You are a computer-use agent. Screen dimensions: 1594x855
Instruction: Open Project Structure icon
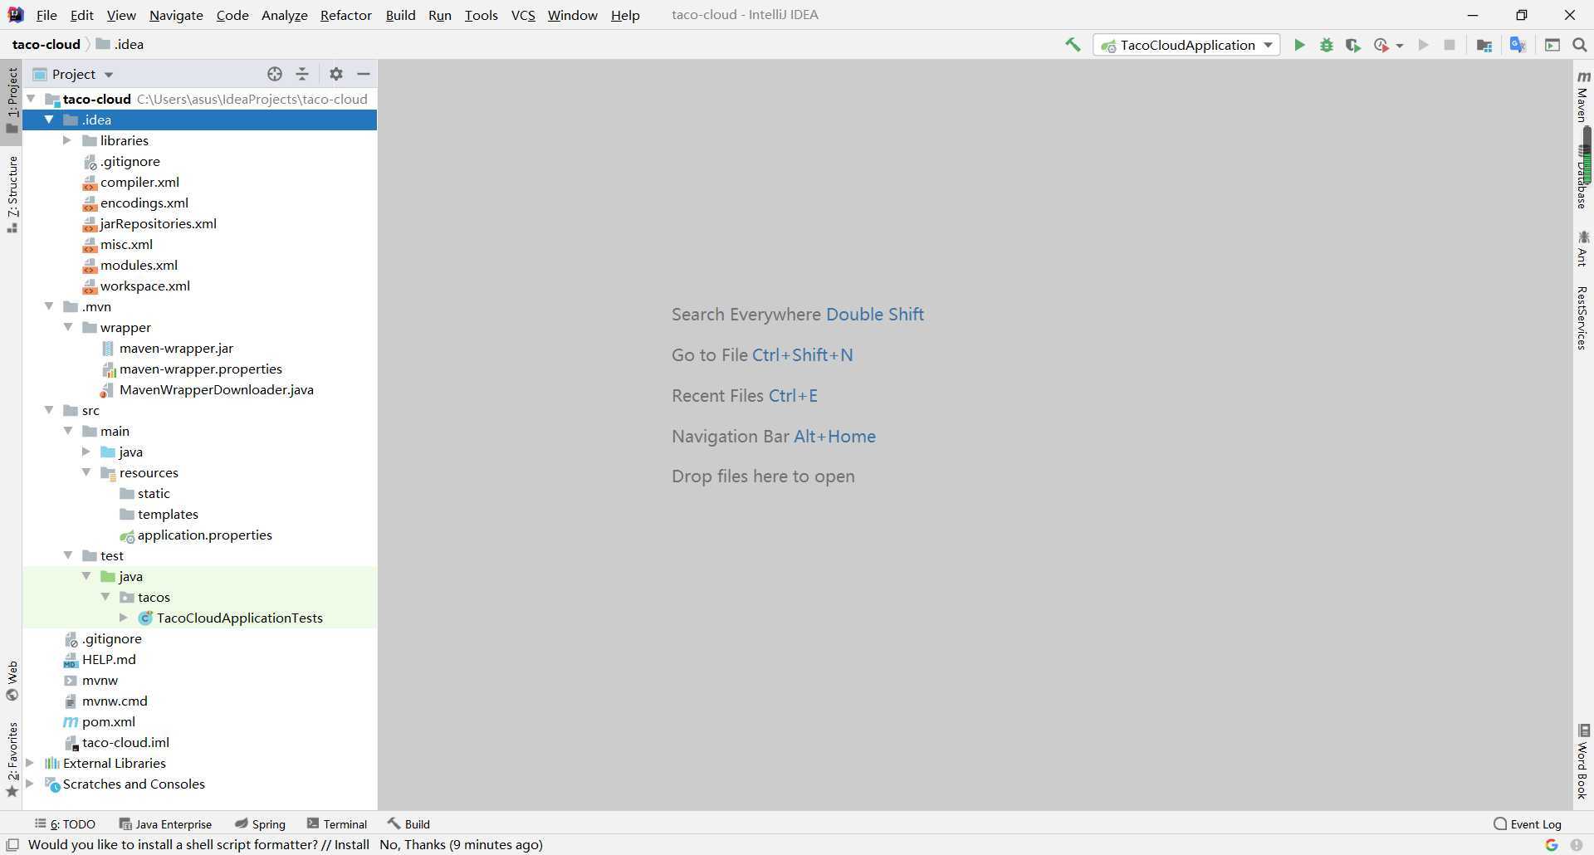pyautogui.click(x=1484, y=45)
